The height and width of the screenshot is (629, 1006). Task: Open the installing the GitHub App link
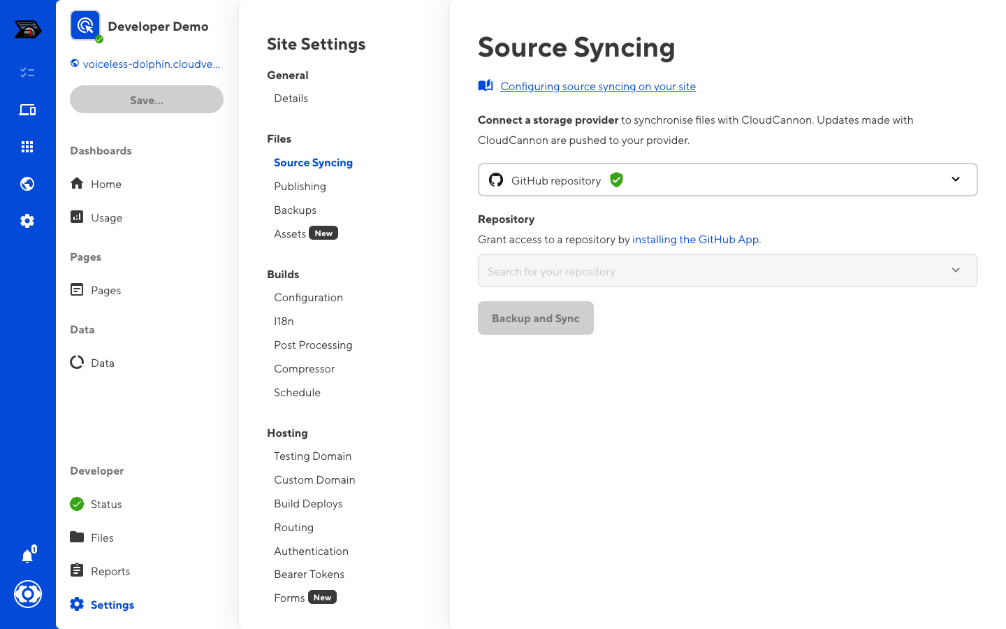click(696, 240)
